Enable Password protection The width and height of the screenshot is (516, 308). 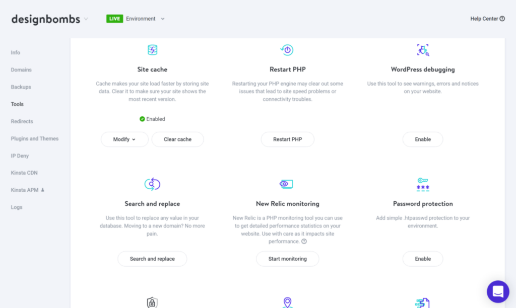pos(422,259)
